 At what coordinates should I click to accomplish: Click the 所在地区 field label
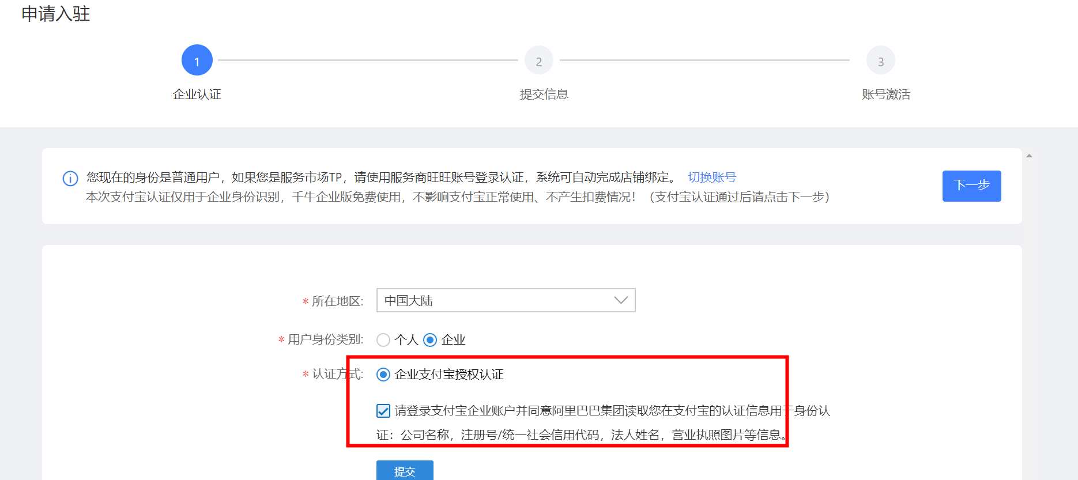click(x=338, y=301)
